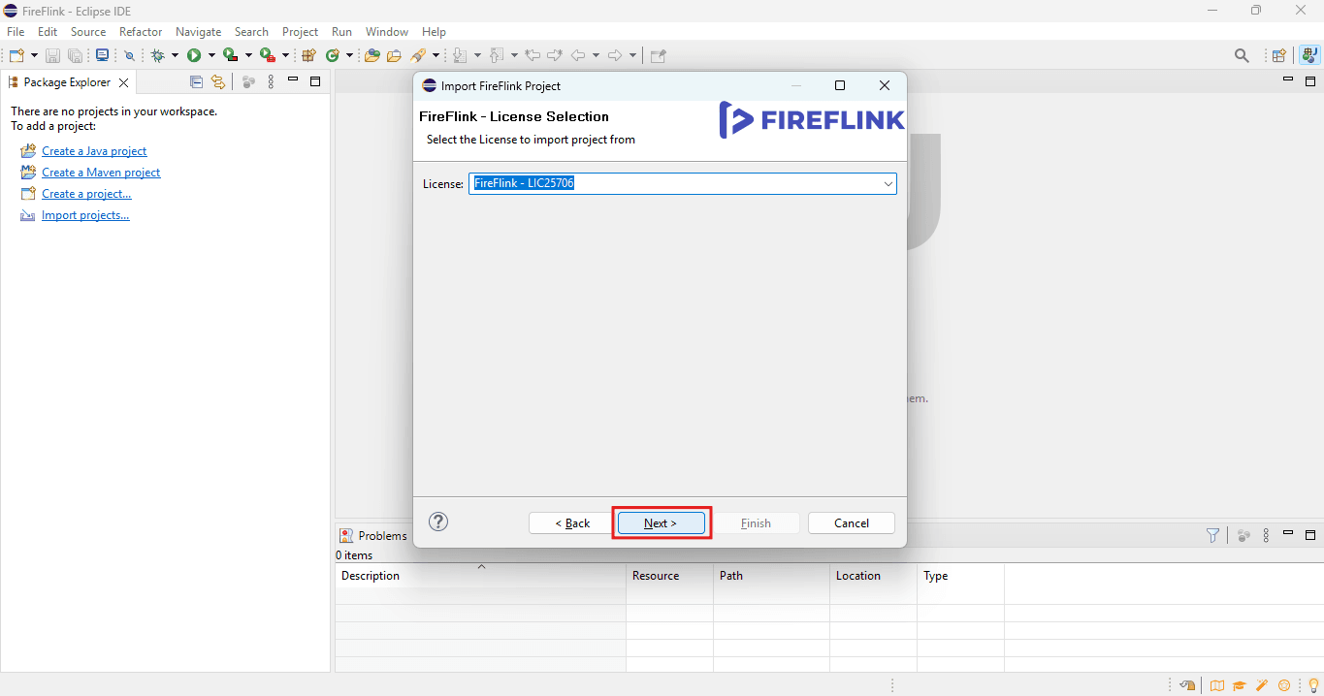
Task: Open the Debug bug icon
Action: click(x=158, y=56)
